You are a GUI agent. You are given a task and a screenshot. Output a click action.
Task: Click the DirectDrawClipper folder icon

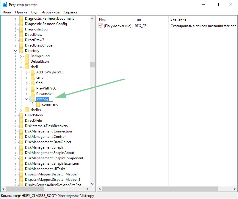(x=21, y=45)
